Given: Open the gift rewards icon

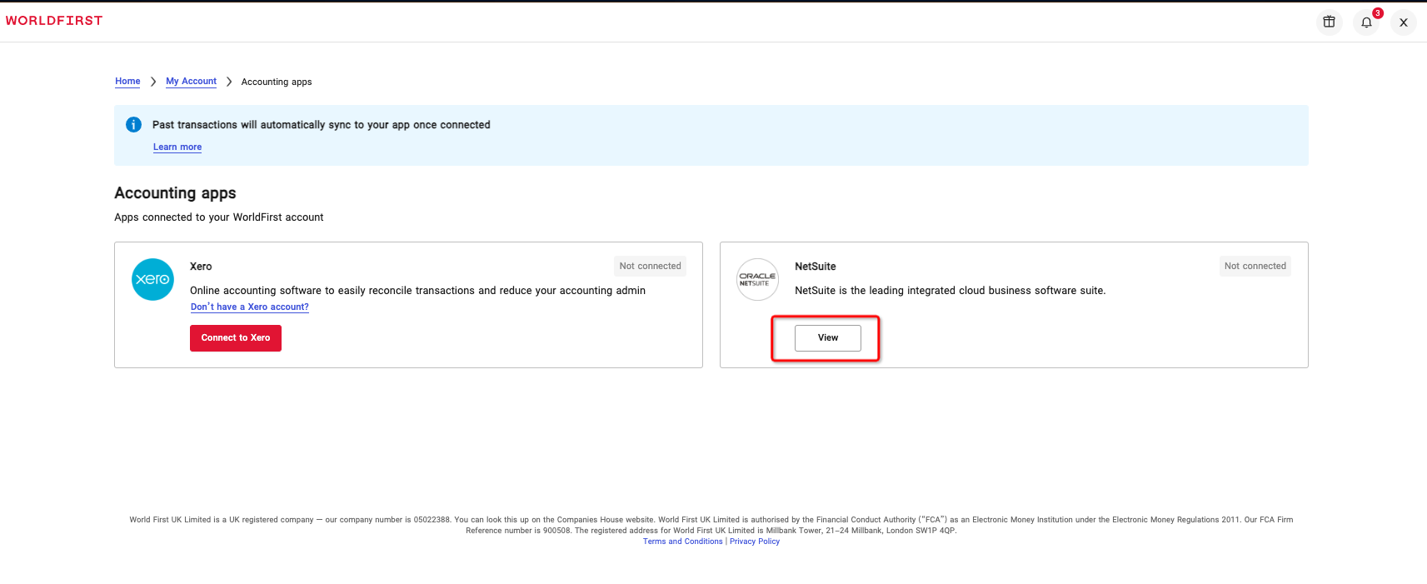Looking at the screenshot, I should (1329, 22).
